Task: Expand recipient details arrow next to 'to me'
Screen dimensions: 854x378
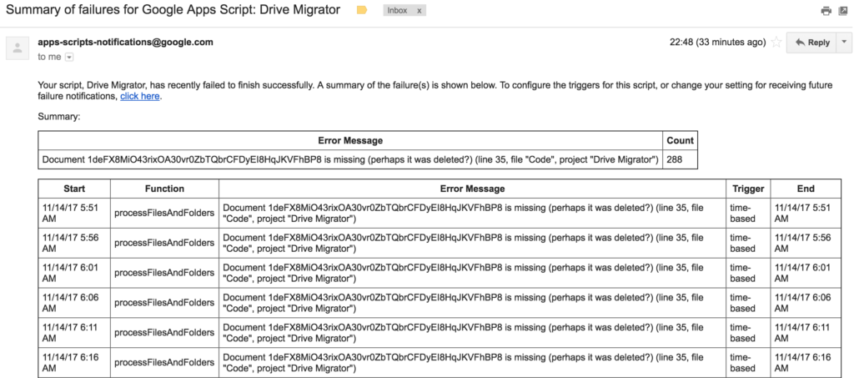Action: coord(69,57)
